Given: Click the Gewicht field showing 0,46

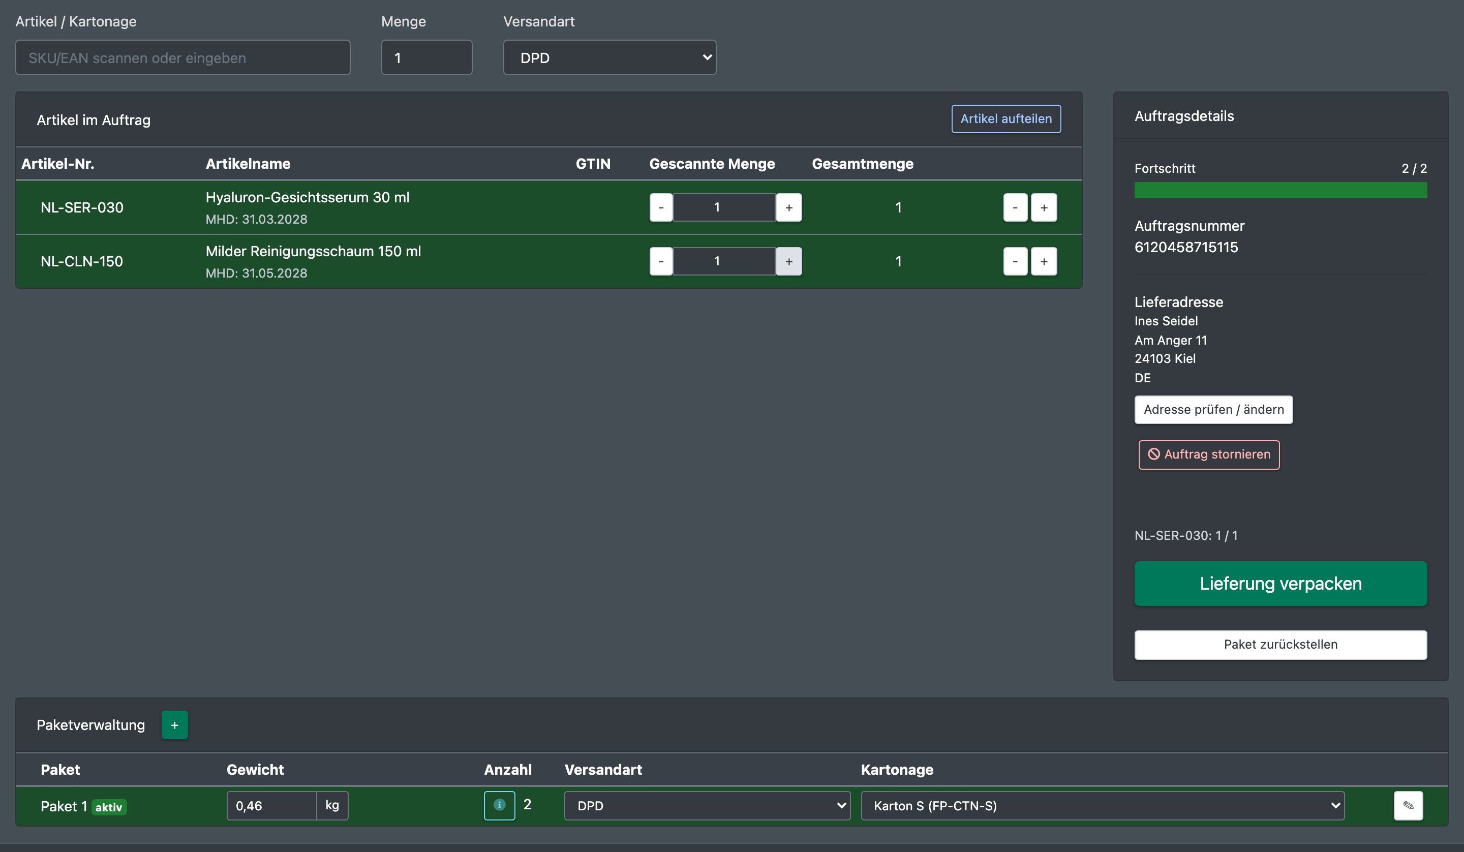Looking at the screenshot, I should point(271,806).
